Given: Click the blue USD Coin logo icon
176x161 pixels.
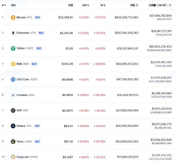Looking at the screenshot, I should click(x=13, y=79).
